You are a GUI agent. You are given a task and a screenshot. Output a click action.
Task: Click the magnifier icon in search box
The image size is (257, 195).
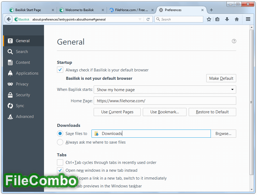point(158,19)
